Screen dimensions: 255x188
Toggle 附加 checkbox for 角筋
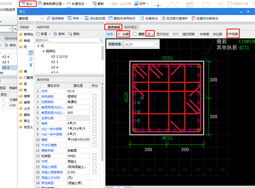95,123
